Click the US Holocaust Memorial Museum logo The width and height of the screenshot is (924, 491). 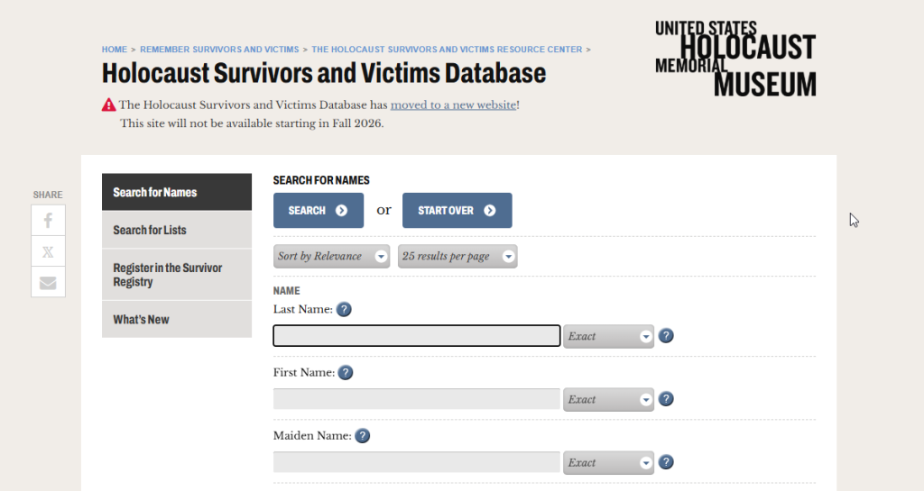pyautogui.click(x=735, y=59)
